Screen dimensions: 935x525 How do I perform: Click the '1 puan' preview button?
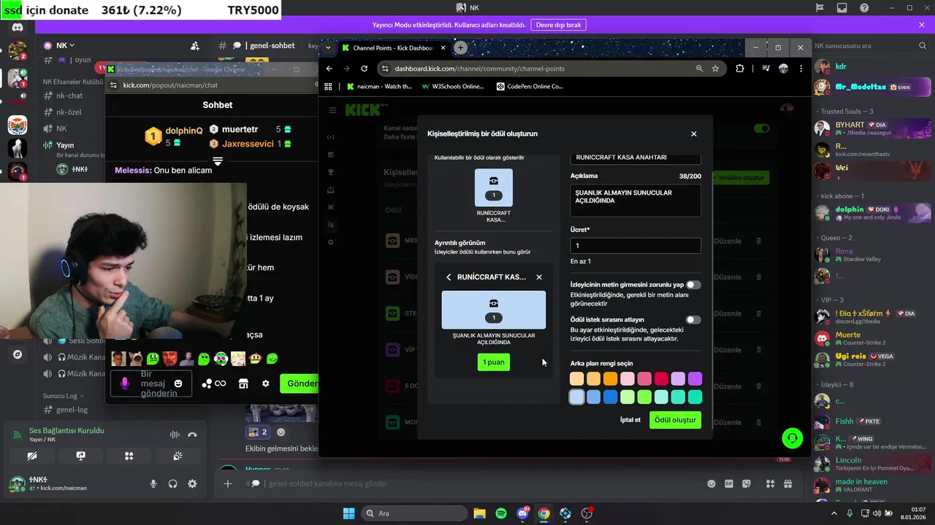494,362
